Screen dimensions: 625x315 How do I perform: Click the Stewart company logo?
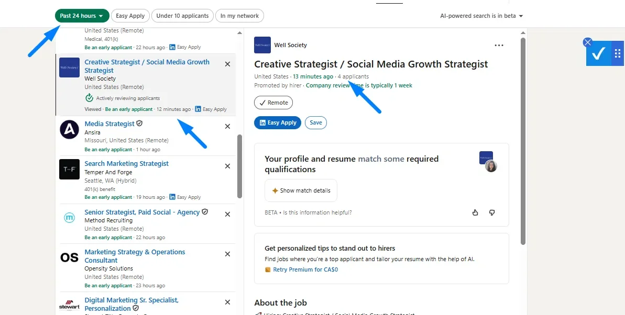click(x=69, y=306)
